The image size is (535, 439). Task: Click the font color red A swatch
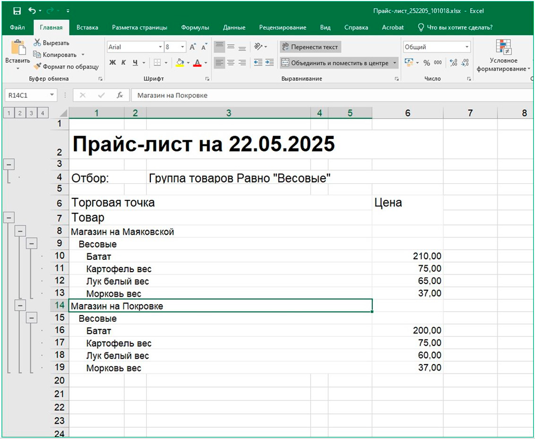point(197,63)
